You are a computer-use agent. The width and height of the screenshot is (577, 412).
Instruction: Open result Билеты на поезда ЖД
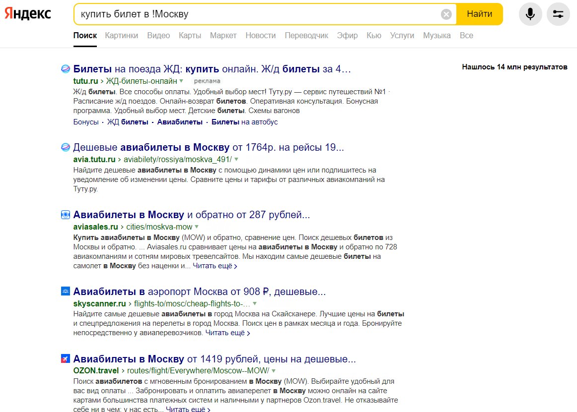212,69
